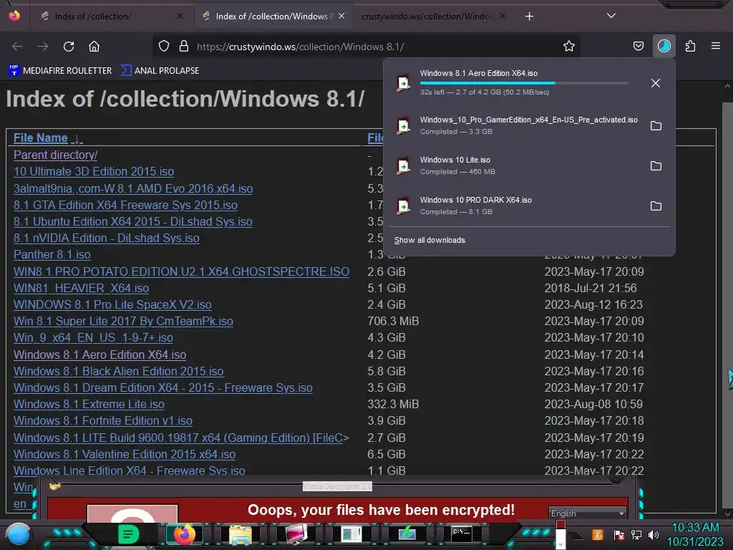
Task: Select the Index of /collection/Windows 8.1 tab
Action: tap(274, 16)
